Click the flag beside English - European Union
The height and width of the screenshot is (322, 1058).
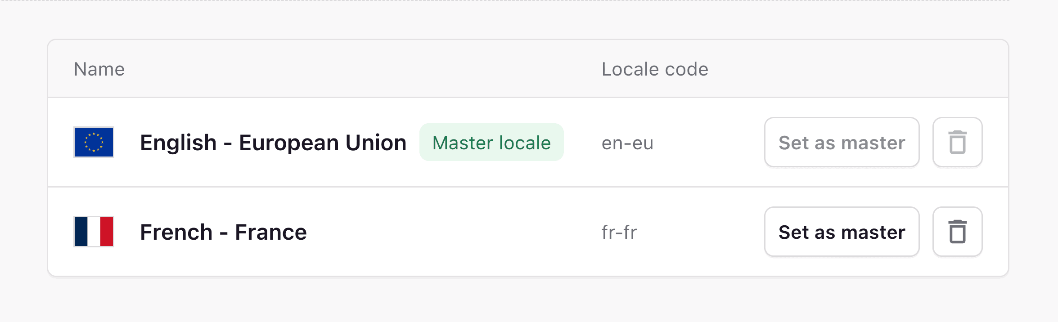tap(94, 143)
